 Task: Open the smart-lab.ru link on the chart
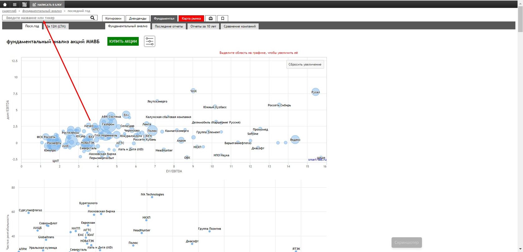coord(317,160)
